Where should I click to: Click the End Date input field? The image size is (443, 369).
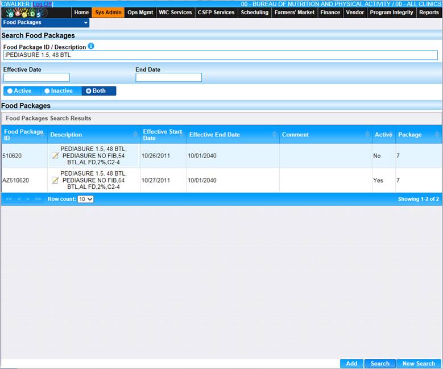tap(169, 77)
